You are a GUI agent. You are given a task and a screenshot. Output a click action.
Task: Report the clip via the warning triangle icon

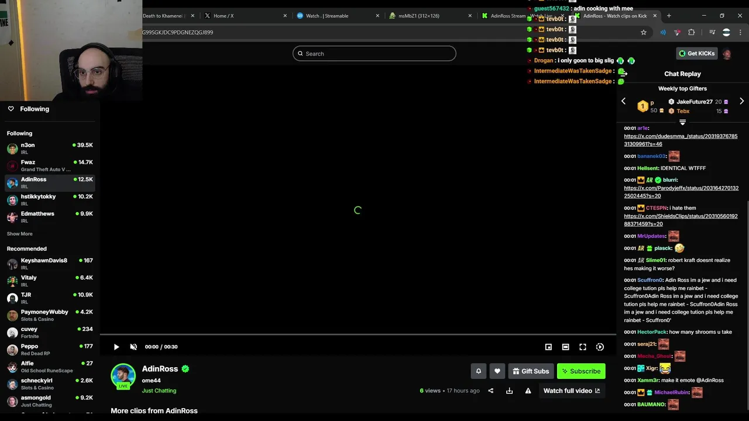point(528,391)
